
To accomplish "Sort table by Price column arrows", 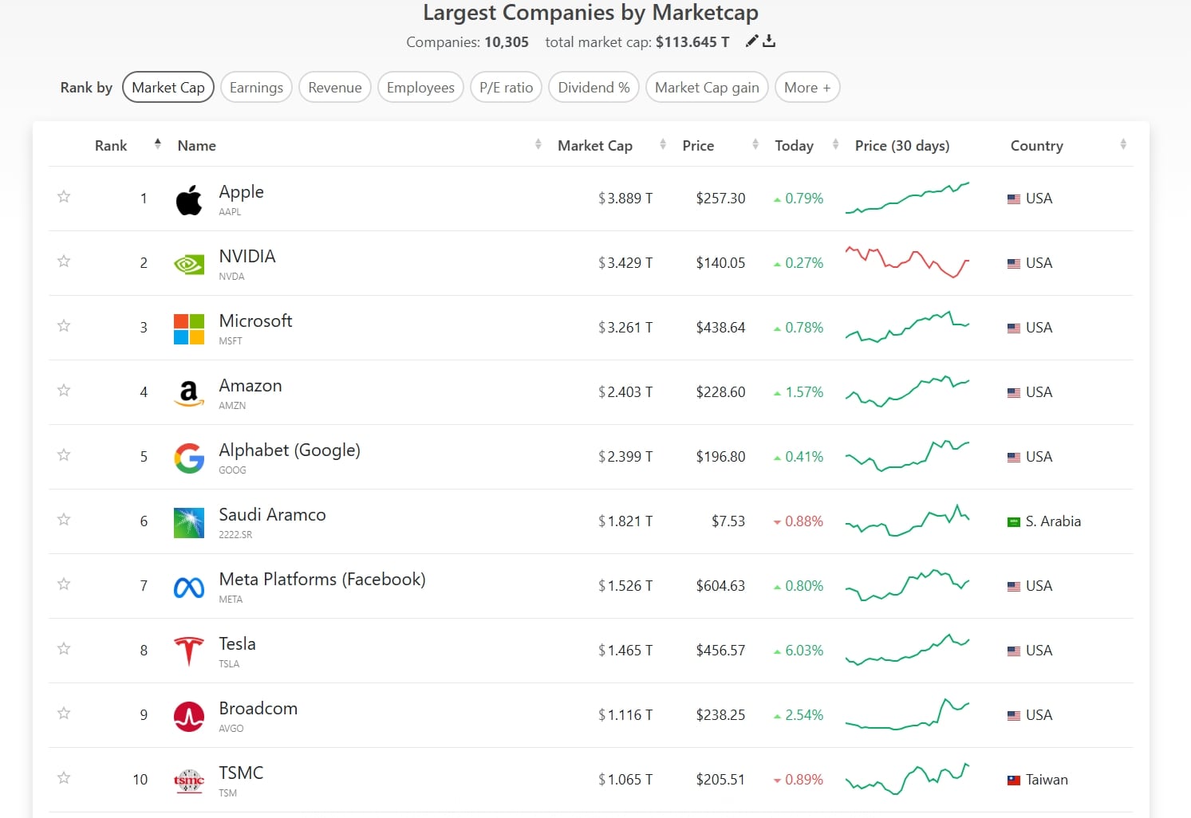I will click(x=755, y=144).
